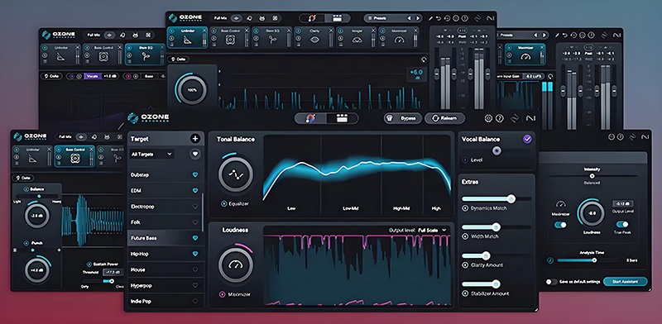
Task: Click the reset icon above +6.0 dB readout
Action: (x=424, y=60)
